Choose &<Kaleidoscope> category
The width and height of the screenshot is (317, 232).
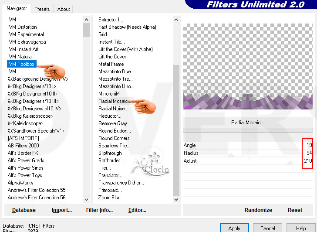point(25,123)
